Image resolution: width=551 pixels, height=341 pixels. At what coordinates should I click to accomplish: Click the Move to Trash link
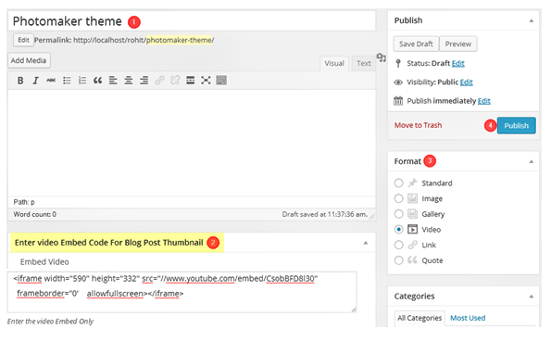(x=418, y=125)
